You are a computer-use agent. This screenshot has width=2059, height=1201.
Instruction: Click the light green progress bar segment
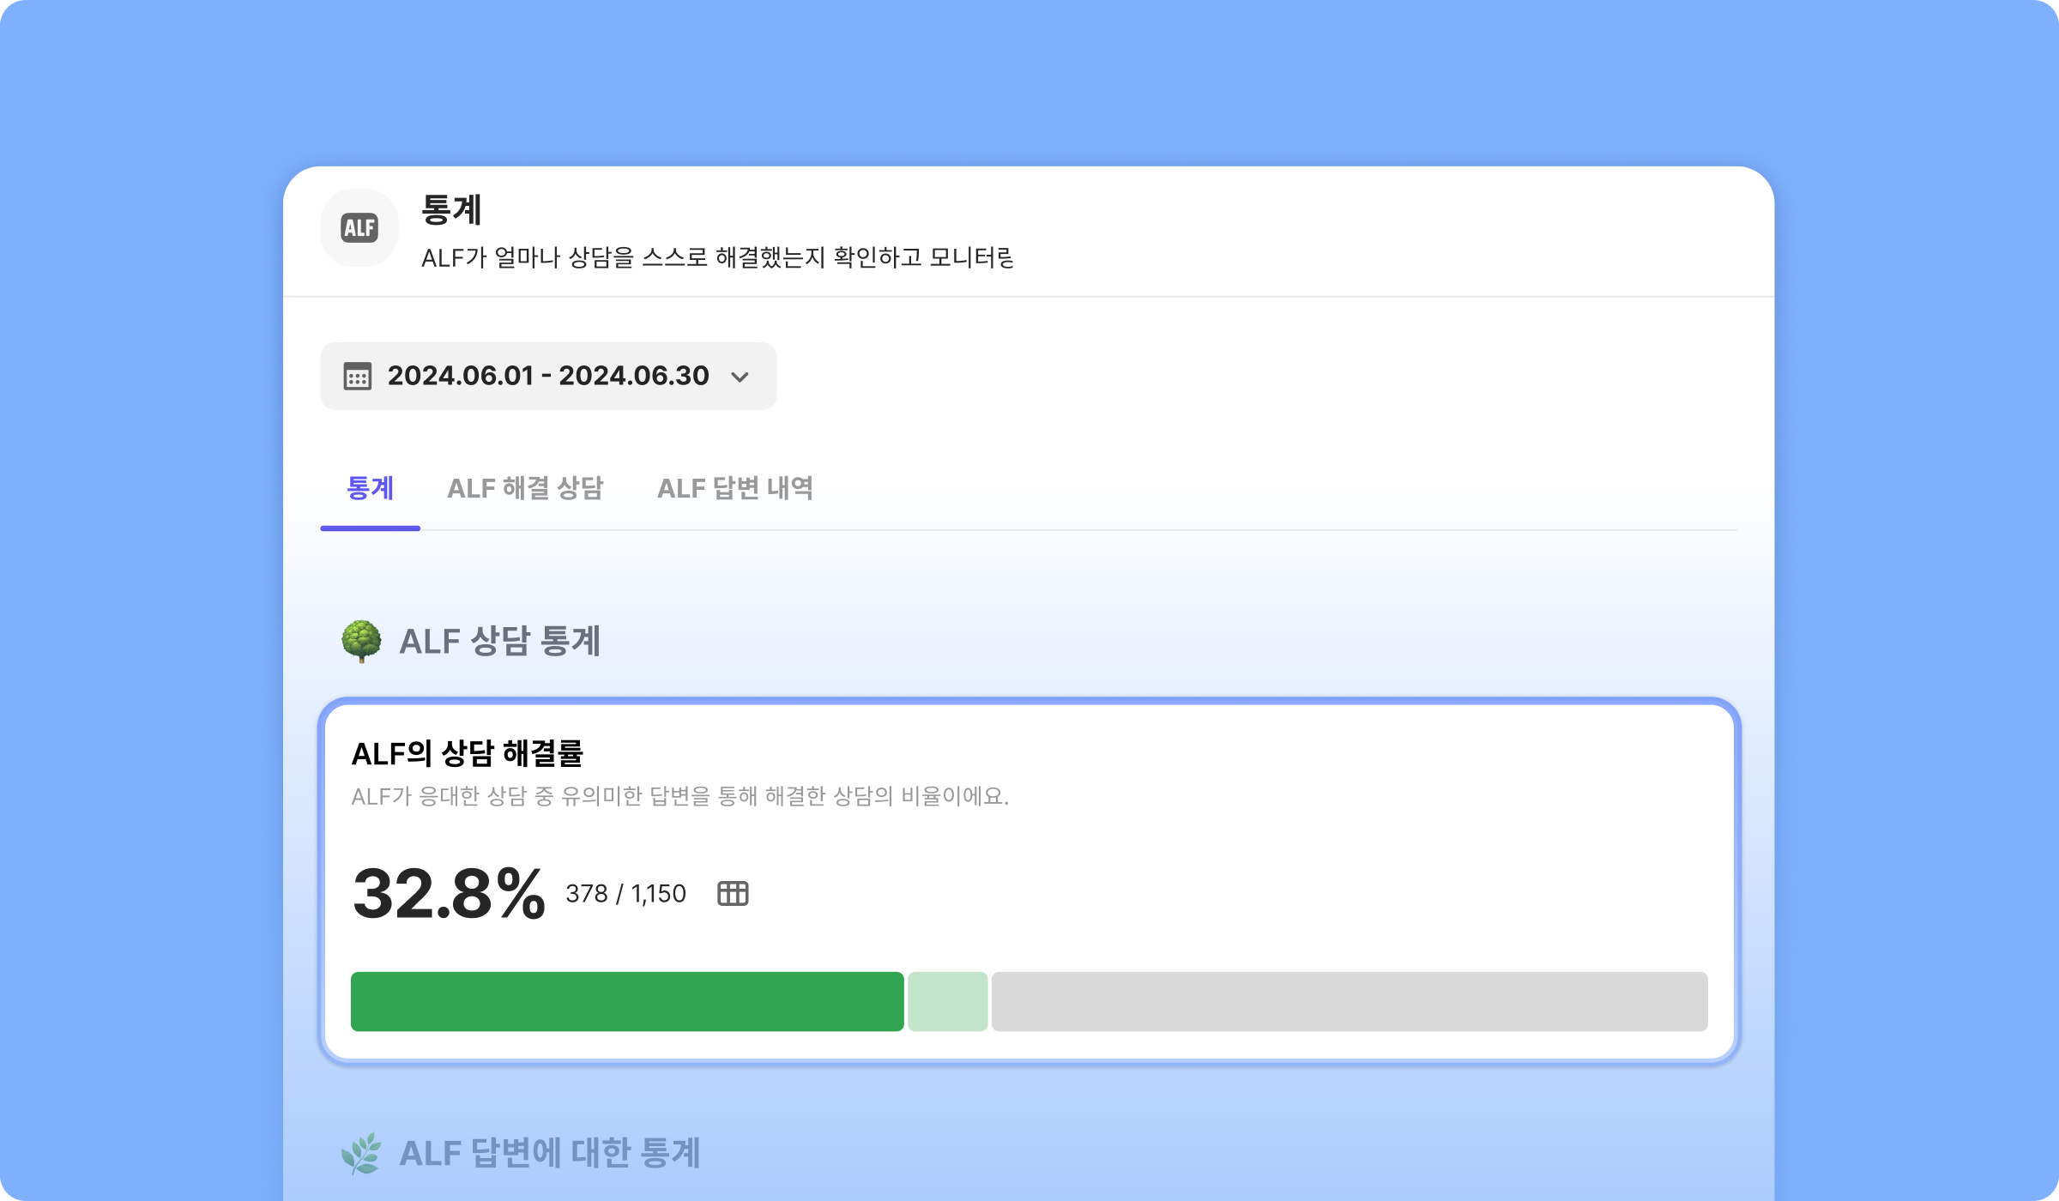coord(948,1001)
